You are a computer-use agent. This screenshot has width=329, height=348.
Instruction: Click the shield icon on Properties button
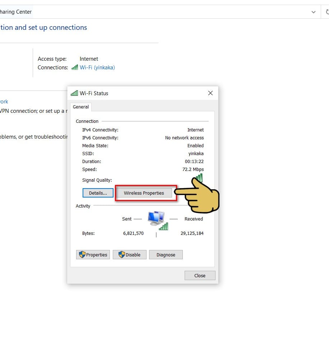point(82,255)
